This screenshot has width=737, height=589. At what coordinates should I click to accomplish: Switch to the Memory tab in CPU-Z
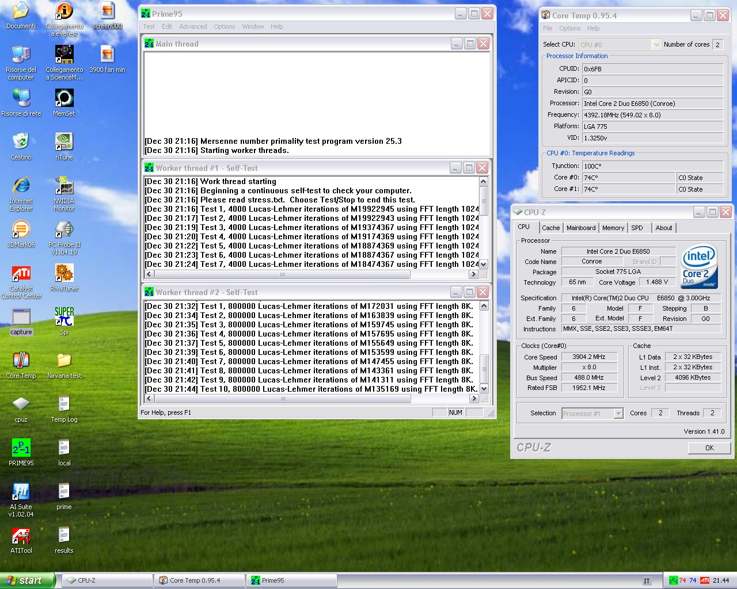pos(613,228)
